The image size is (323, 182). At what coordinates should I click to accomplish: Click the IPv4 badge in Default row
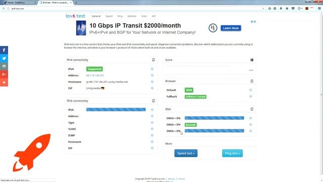[189, 90]
